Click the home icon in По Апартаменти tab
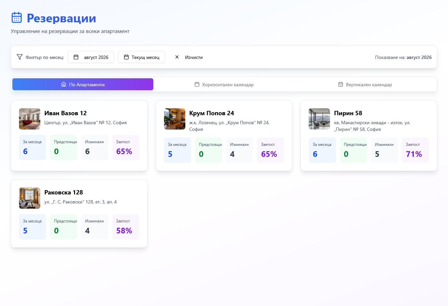The image size is (448, 306). click(64, 84)
